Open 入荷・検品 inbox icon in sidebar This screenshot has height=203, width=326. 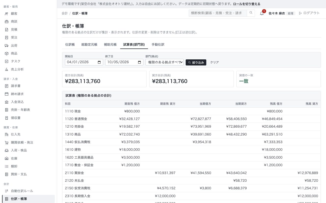click(7, 150)
